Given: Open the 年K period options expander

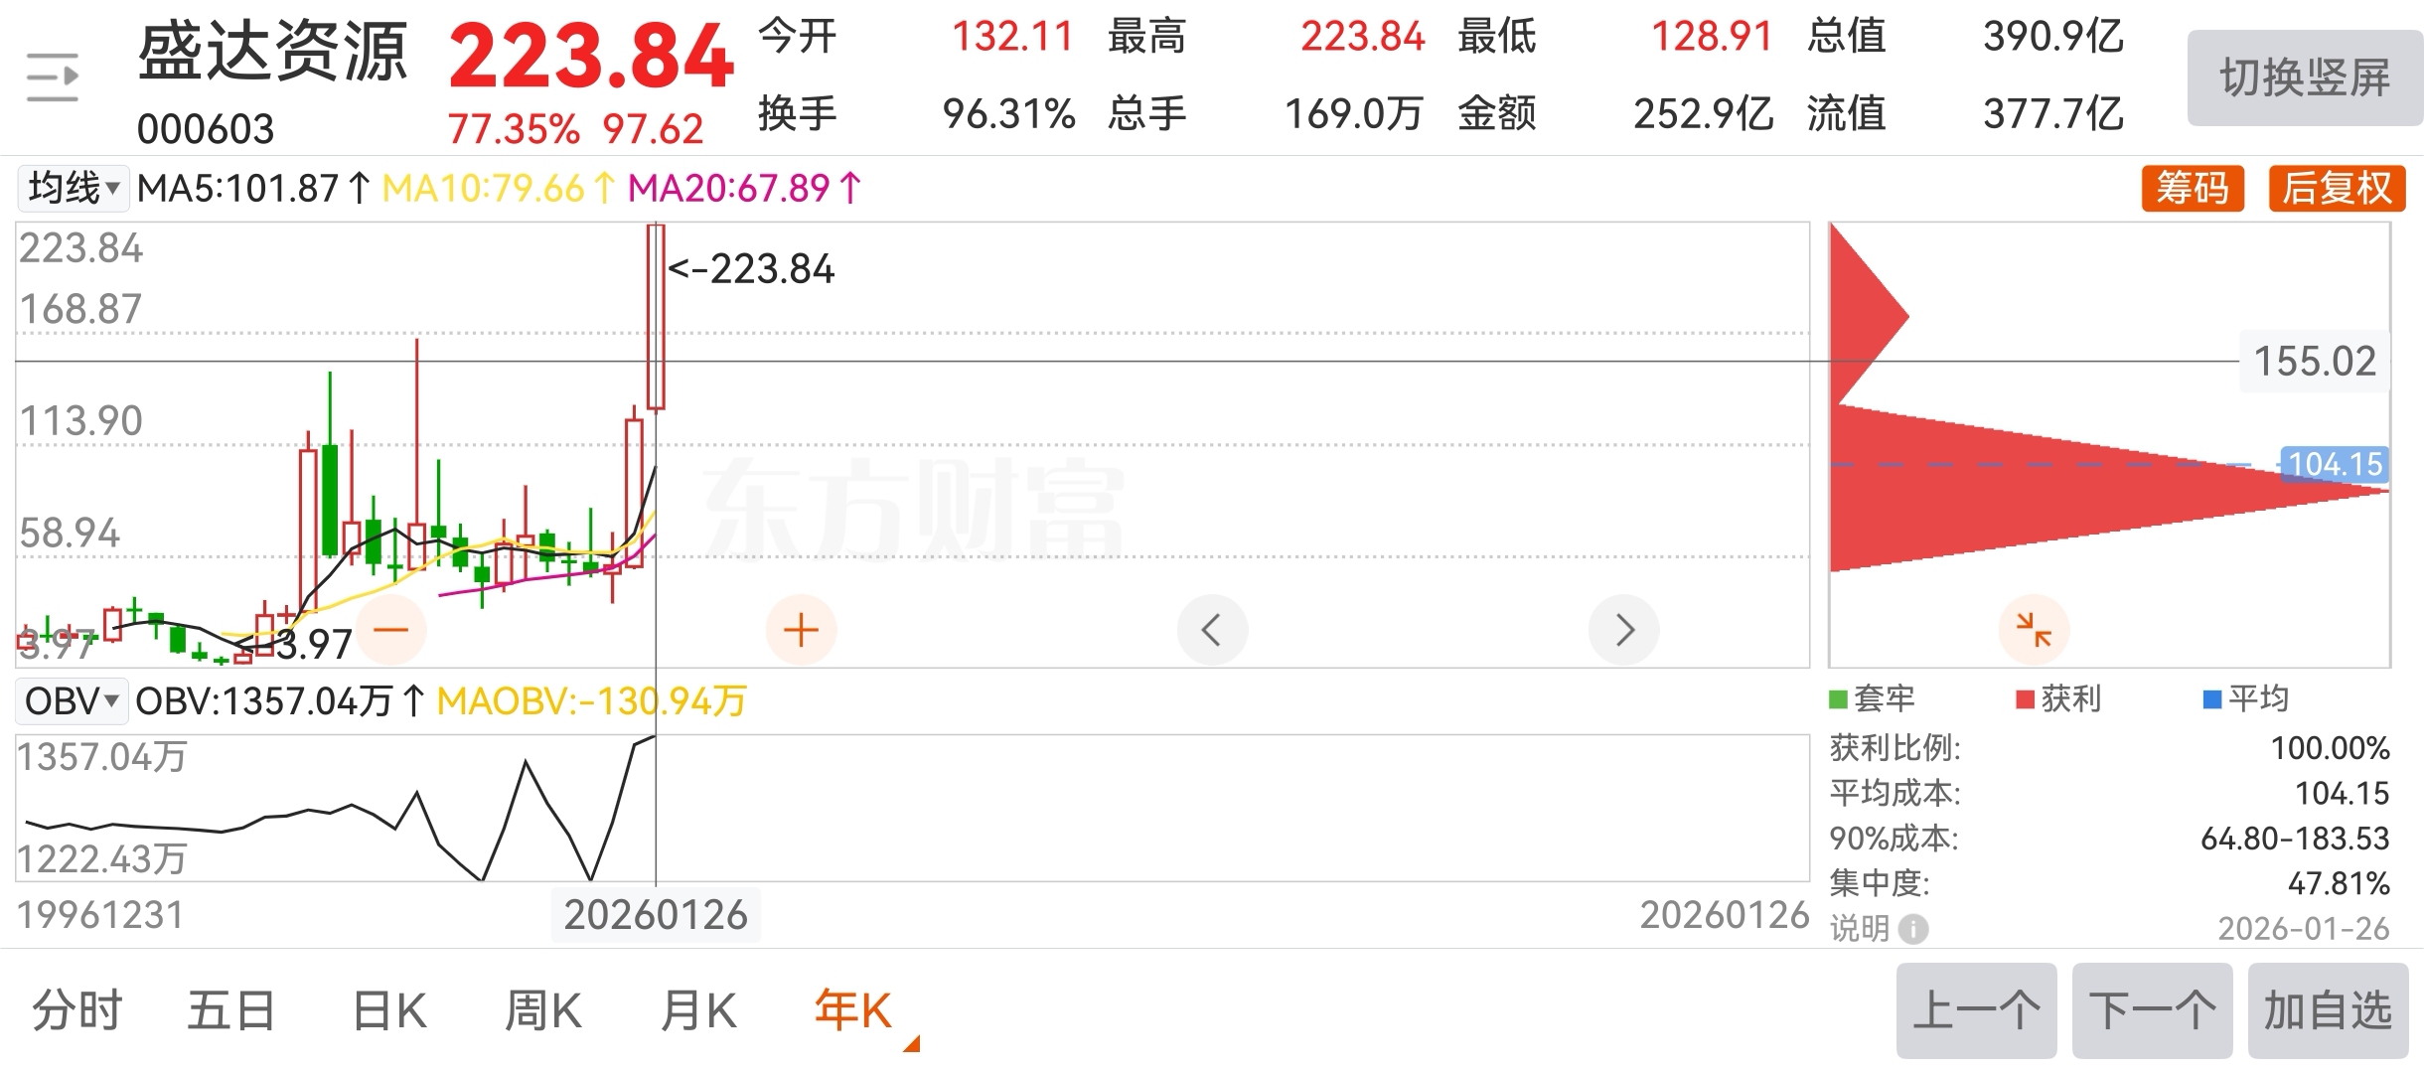Looking at the screenshot, I should click(912, 1043).
